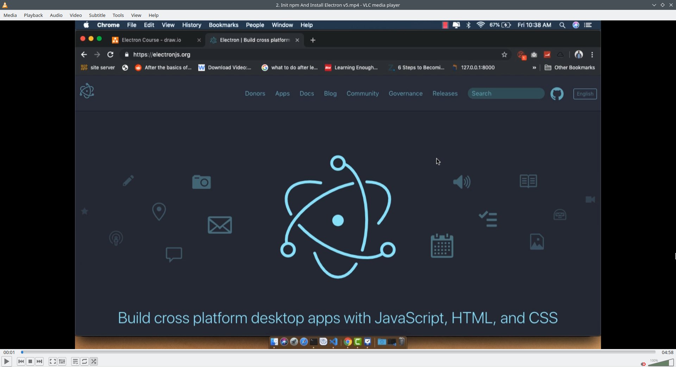Image resolution: width=676 pixels, height=367 pixels.
Task: Select Electron Build cross platform tab
Action: tap(255, 40)
